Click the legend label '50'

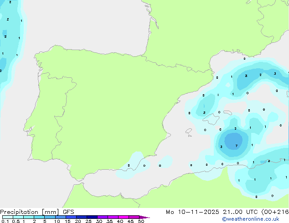tap(141, 221)
